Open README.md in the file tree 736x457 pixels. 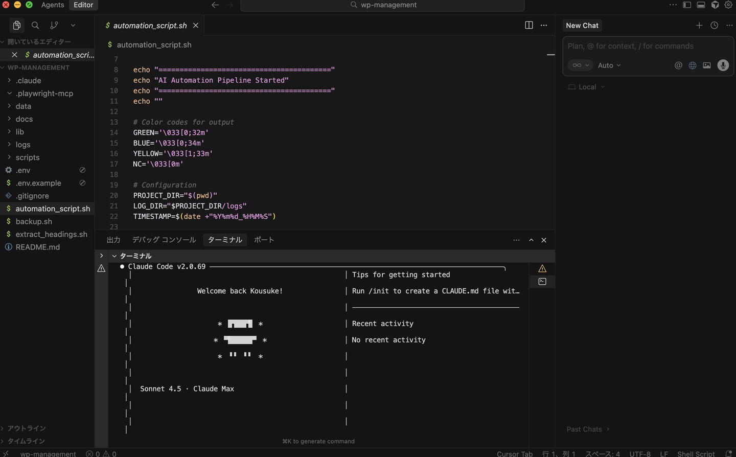tap(38, 247)
